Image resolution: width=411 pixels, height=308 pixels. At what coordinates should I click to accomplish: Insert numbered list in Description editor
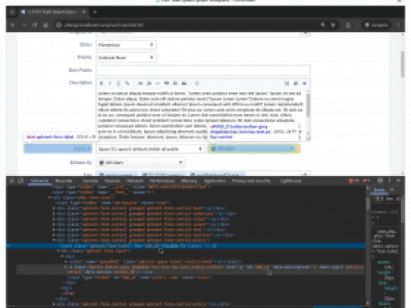[x=149, y=84]
